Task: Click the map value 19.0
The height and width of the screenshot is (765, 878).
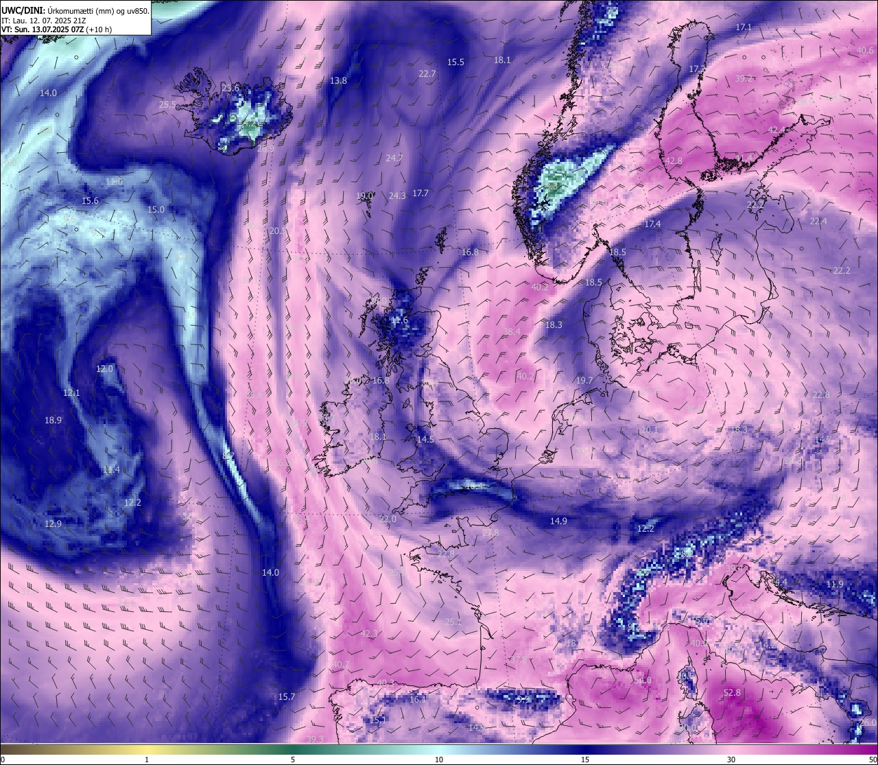Action: point(365,196)
